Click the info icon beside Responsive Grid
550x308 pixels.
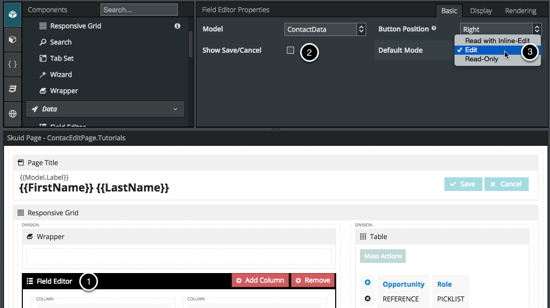click(177, 26)
